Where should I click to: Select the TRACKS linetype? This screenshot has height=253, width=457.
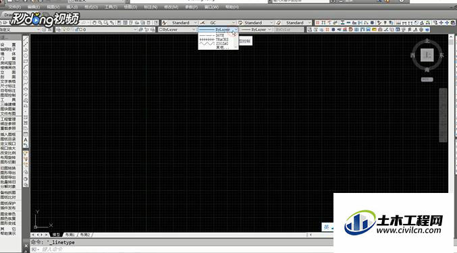pyautogui.click(x=216, y=39)
